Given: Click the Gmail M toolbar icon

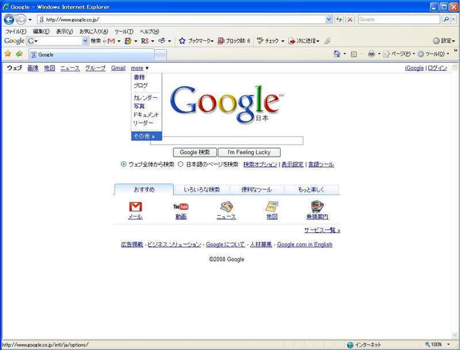Looking at the screenshot, I should 111,41.
